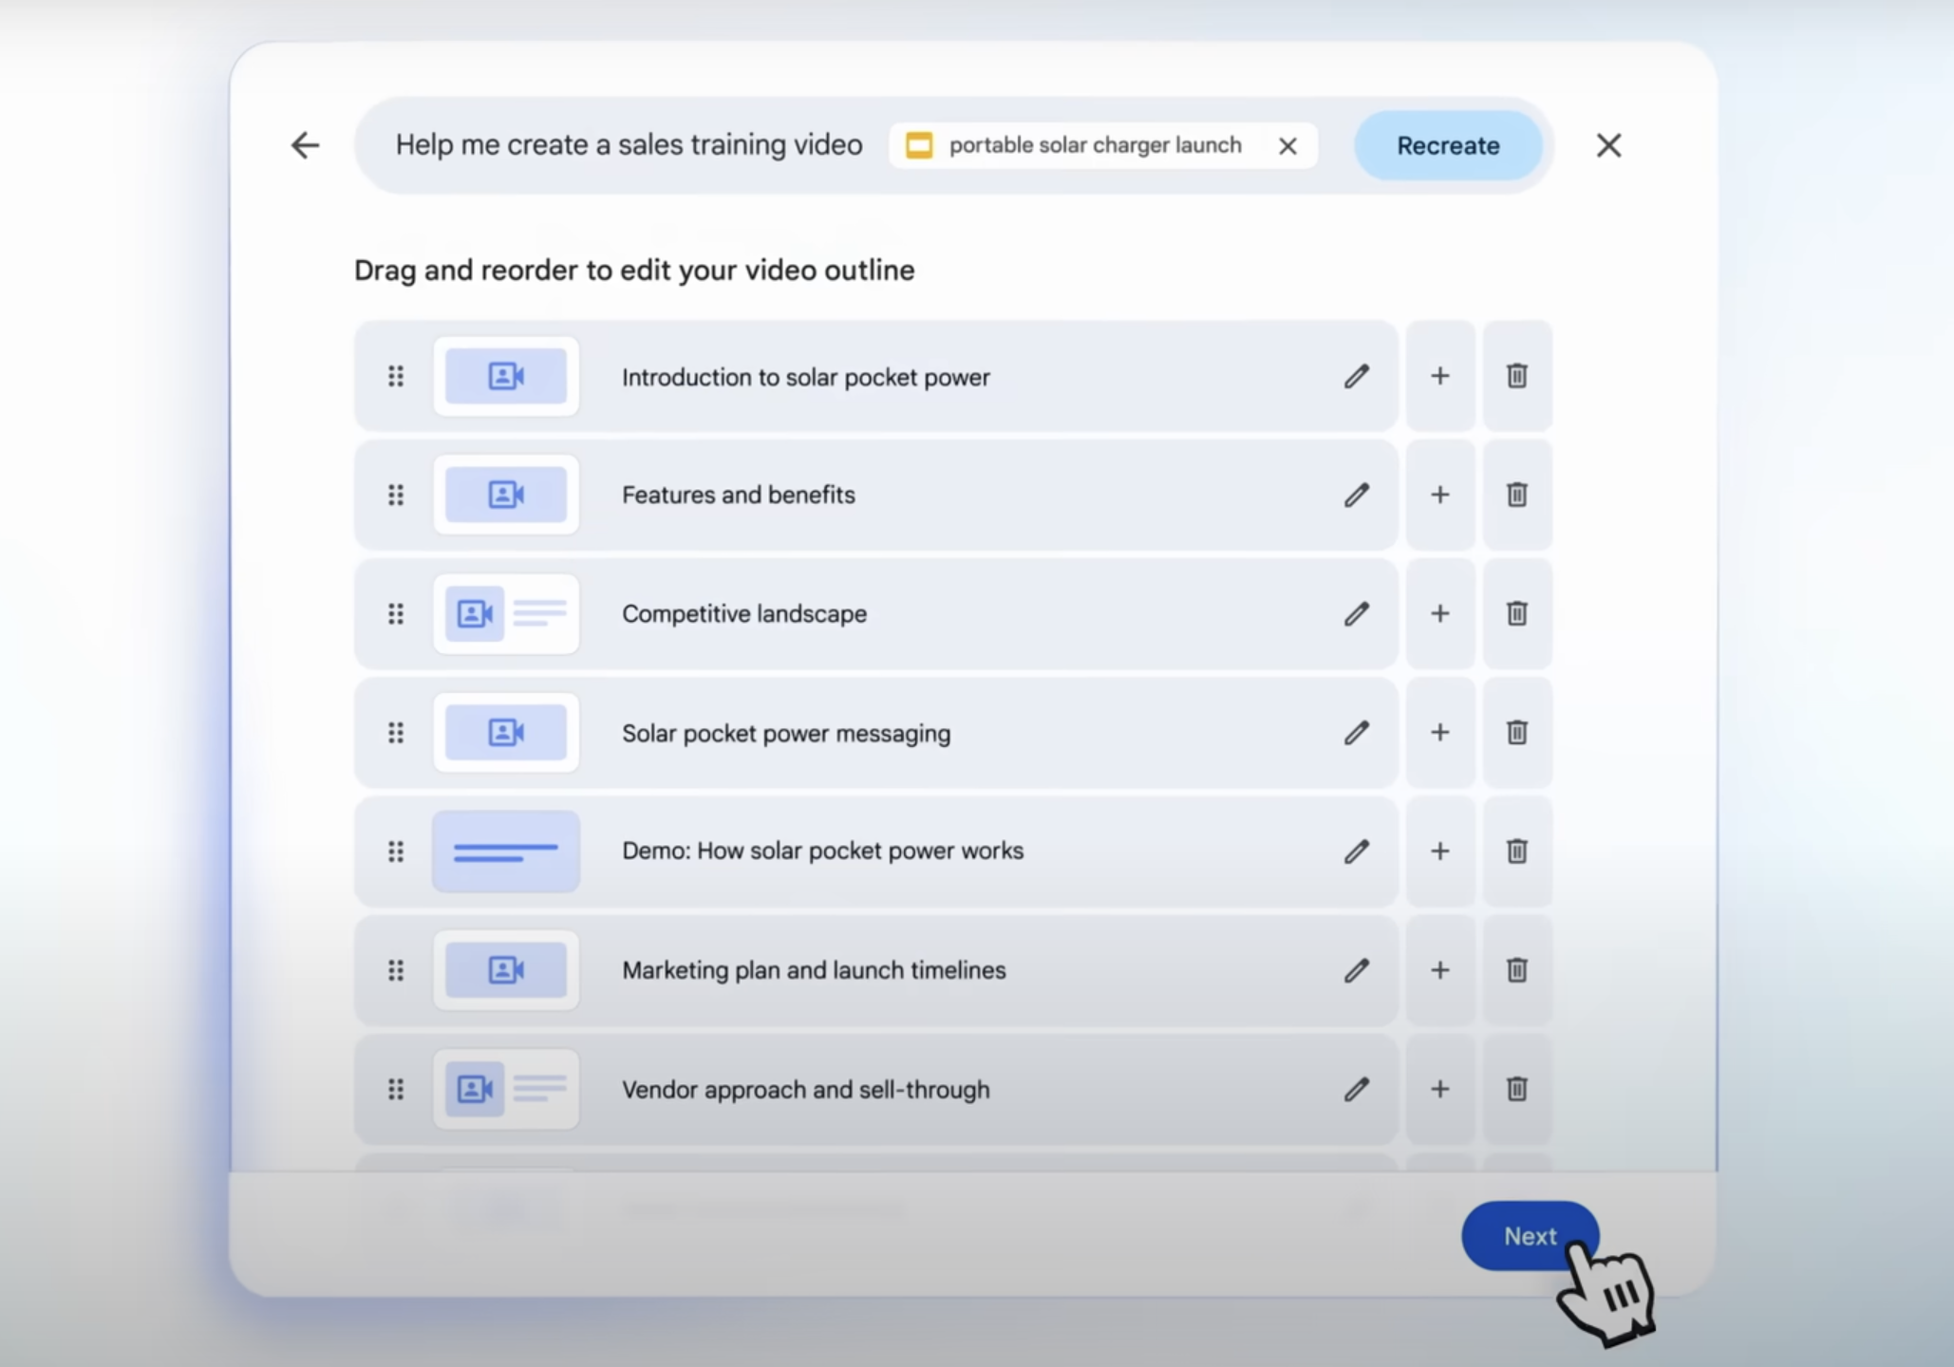Select the Marketing plan and launch timelines thumbnail
Screen dimensions: 1954x1367
coord(506,969)
